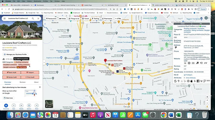215x120 pixels.
Task: Bookmark this page with the star icon
Action: (121, 9)
